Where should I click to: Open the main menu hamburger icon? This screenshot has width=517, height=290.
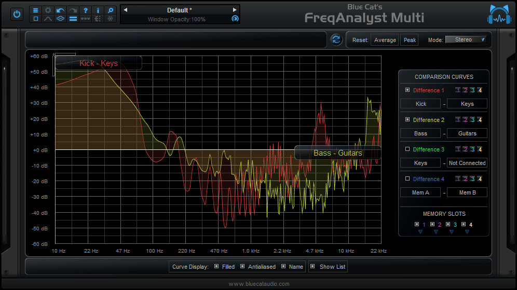pos(36,10)
